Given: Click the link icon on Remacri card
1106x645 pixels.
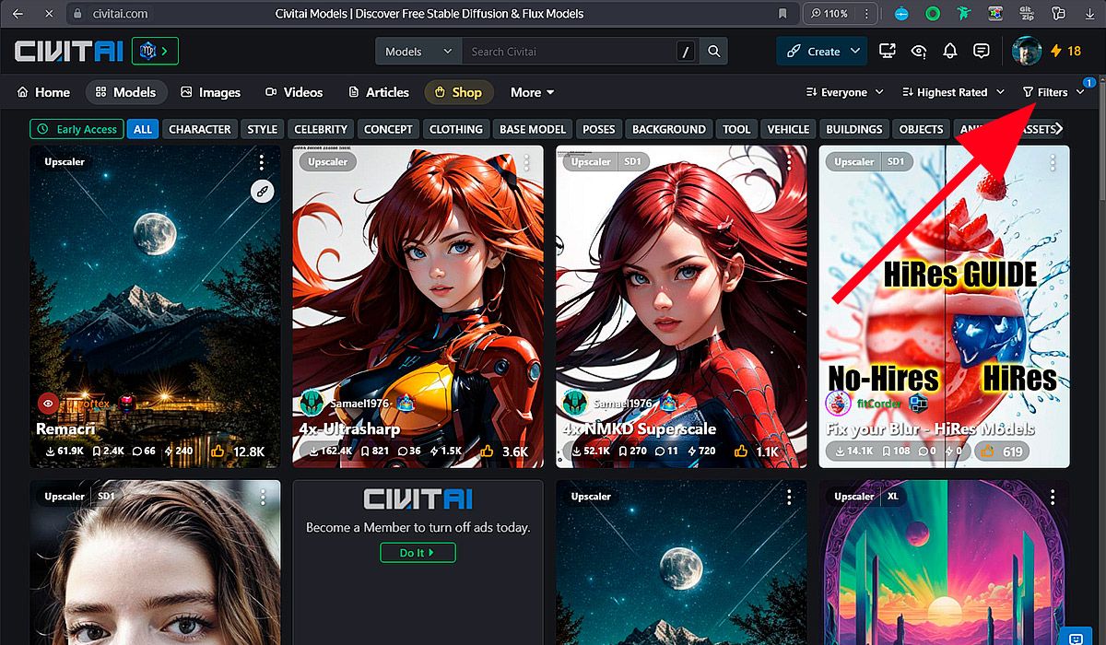Looking at the screenshot, I should click(x=263, y=192).
